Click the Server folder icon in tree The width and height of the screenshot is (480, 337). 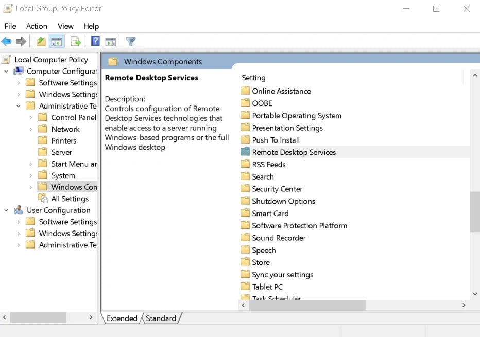[42, 152]
